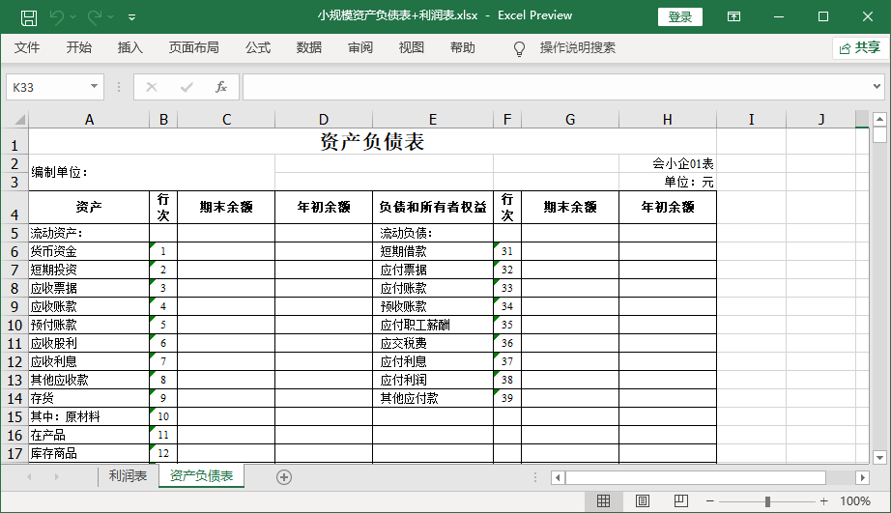Open Ribbon Display Options icon
This screenshot has width=891, height=513.
click(734, 16)
